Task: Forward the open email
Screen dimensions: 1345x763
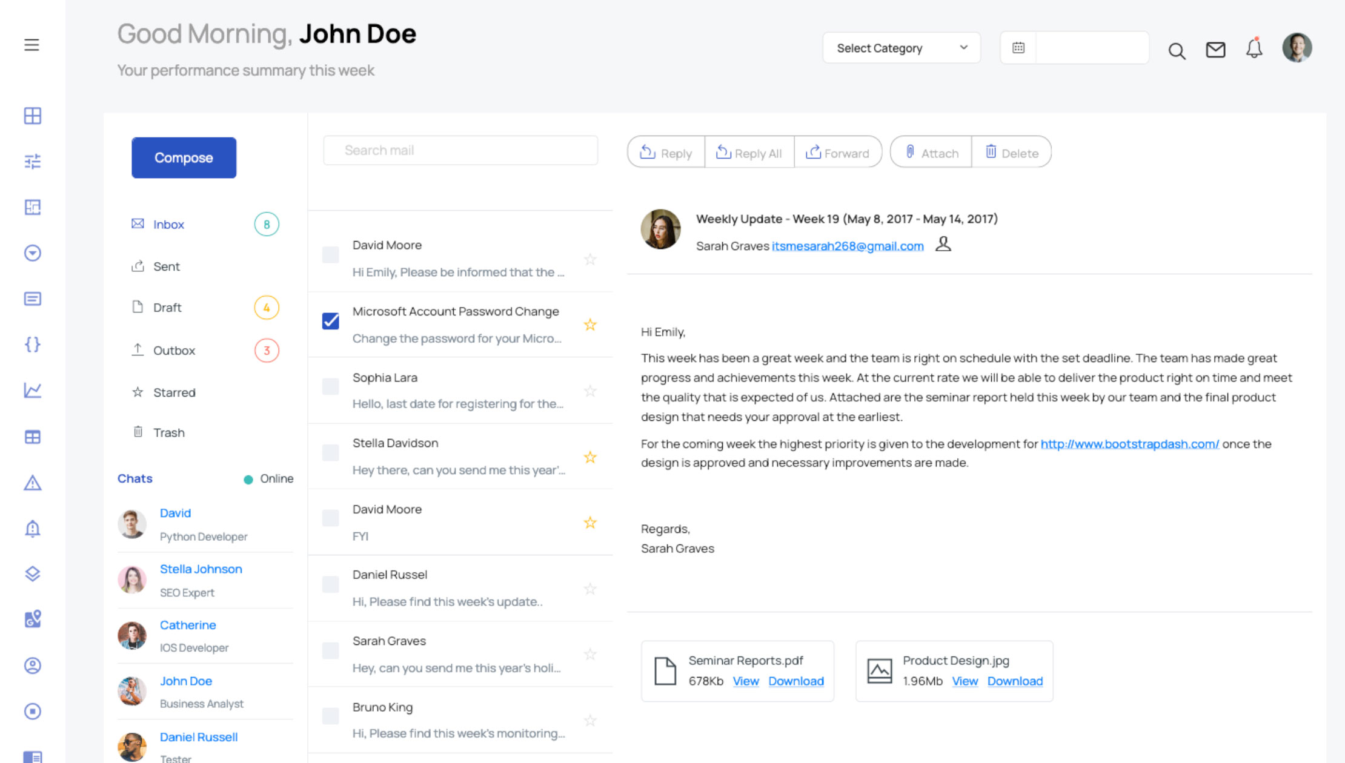Action: coord(838,152)
